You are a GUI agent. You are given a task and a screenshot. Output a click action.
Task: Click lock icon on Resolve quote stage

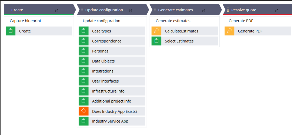[x=277, y=10]
